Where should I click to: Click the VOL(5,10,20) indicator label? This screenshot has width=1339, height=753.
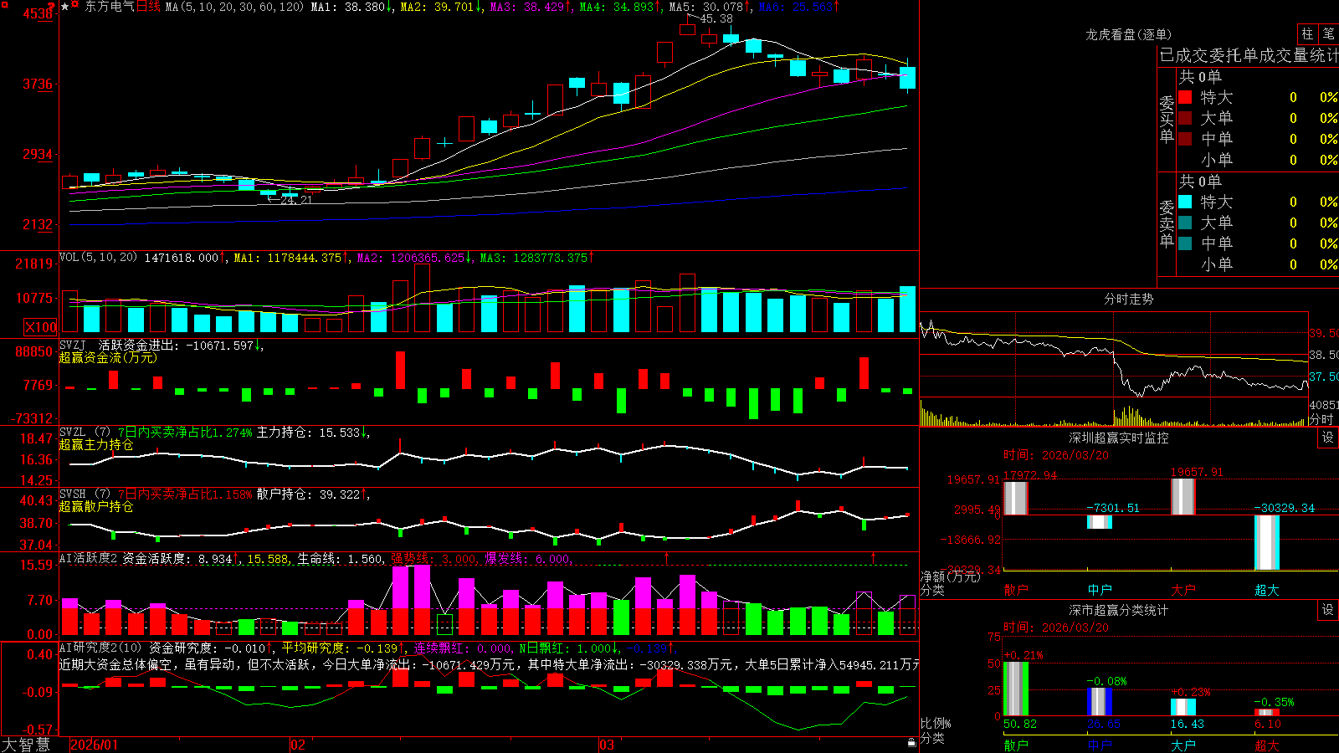click(98, 258)
